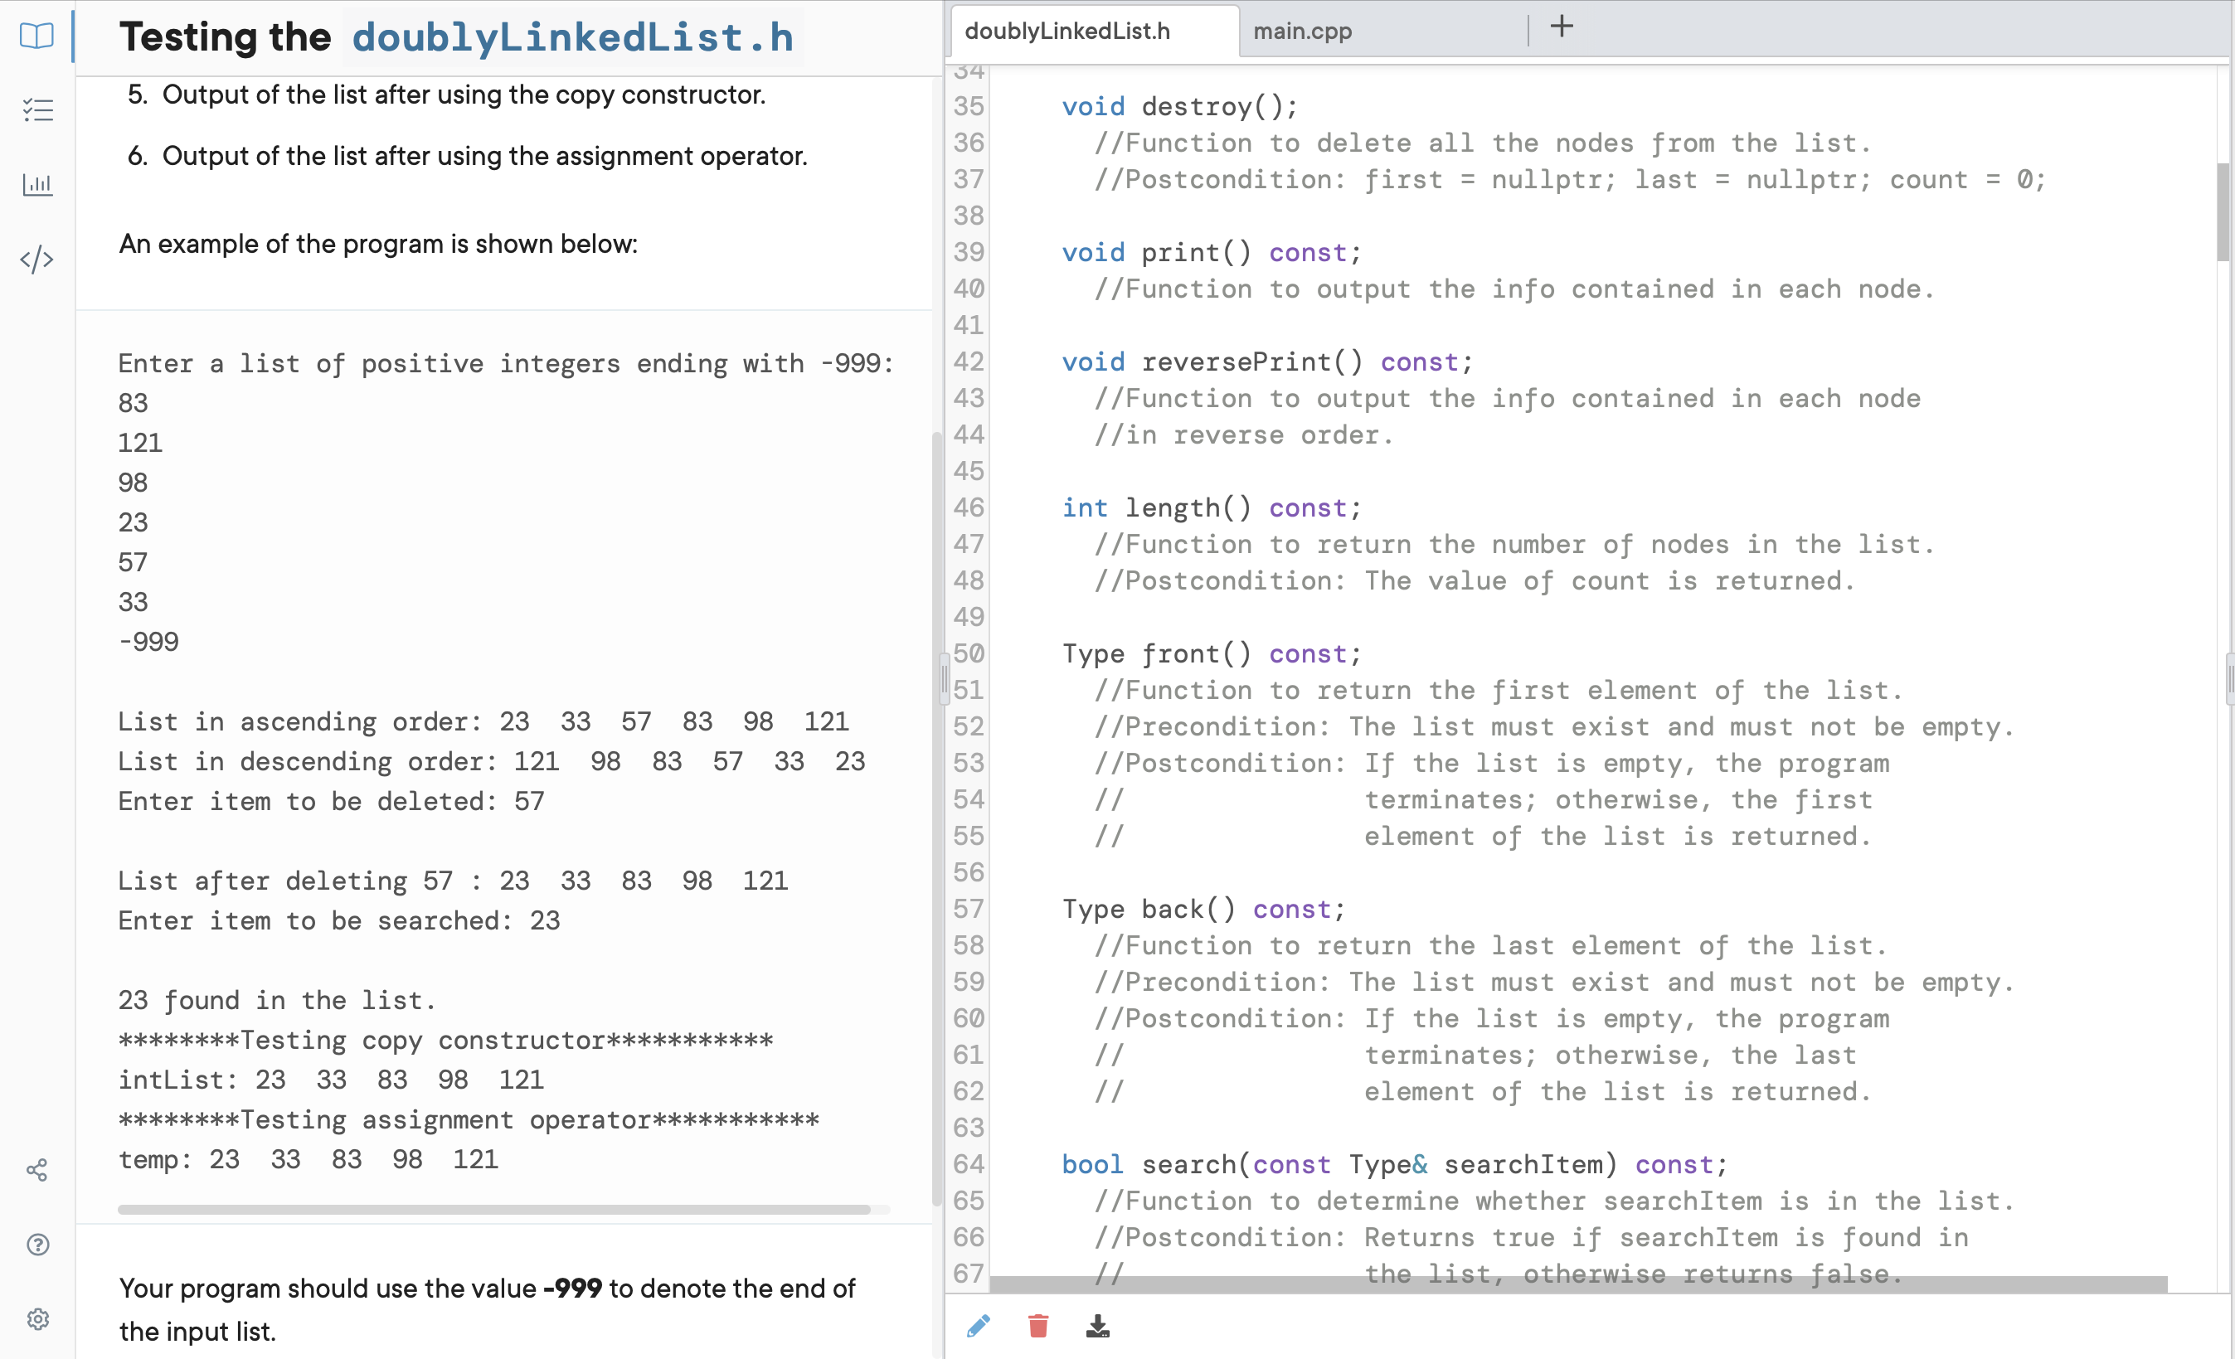Click line number 42 in the editor

pyautogui.click(x=967, y=362)
